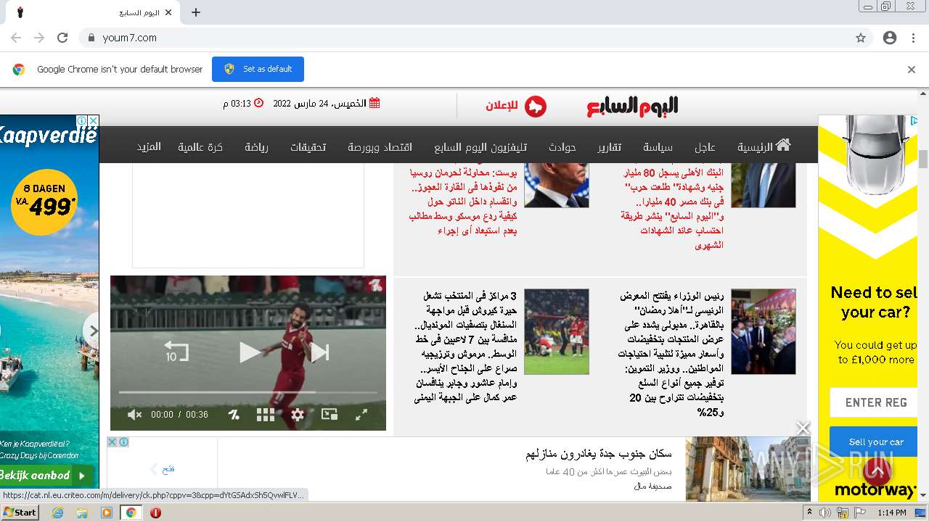Click اليوم السابع site logo
This screenshot has height=522, width=929.
pyautogui.click(x=632, y=106)
